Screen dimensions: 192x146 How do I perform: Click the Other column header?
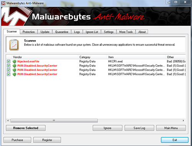(175, 57)
